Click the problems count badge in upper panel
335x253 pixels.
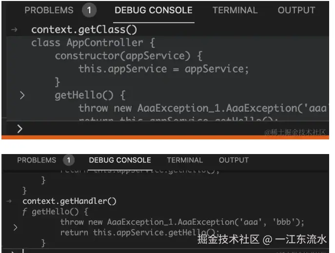coord(89,10)
